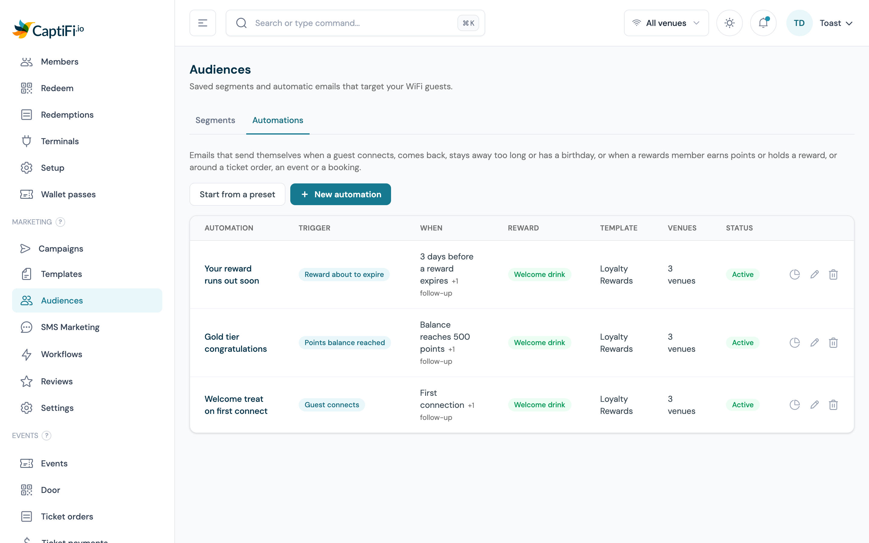Expand the All venues selector
The width and height of the screenshot is (869, 543).
pos(666,23)
